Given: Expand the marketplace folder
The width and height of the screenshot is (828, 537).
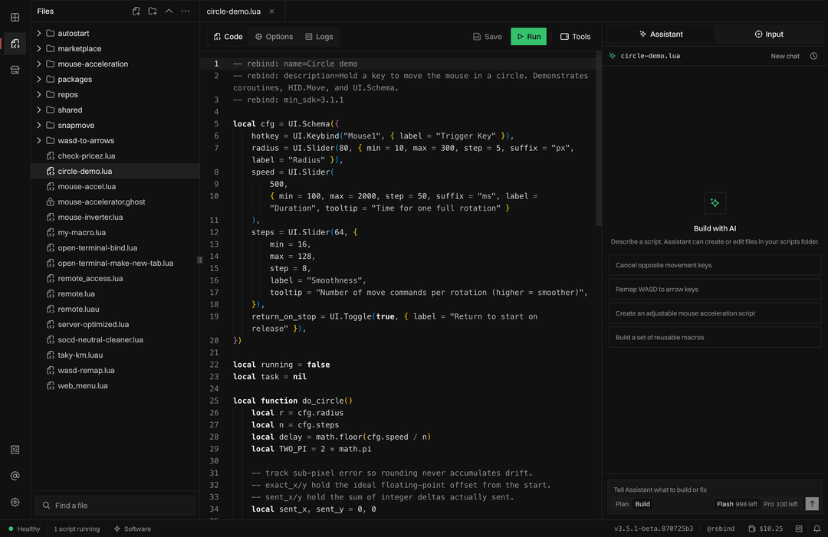Looking at the screenshot, I should tap(39, 48).
